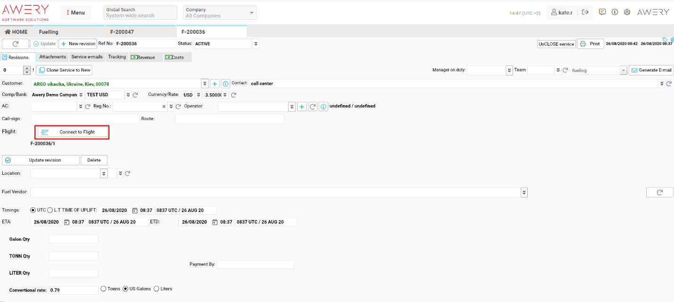Expand the Status ACTIVE dropdown
Image resolution: width=674 pixels, height=302 pixels.
pyautogui.click(x=256, y=44)
